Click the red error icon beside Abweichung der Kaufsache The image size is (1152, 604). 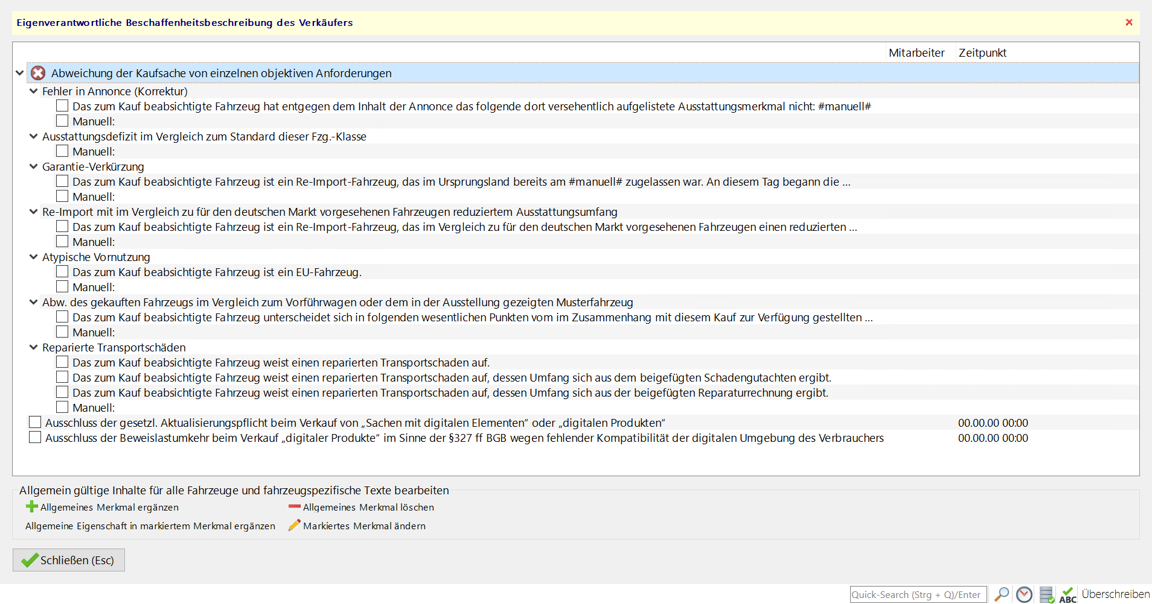(38, 73)
